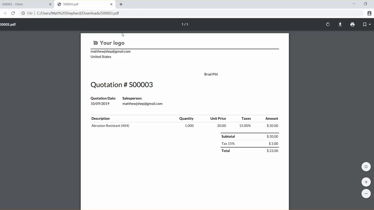This screenshot has height=210, width=374.
Task: Click the Tax 15% label
Action: click(228, 143)
